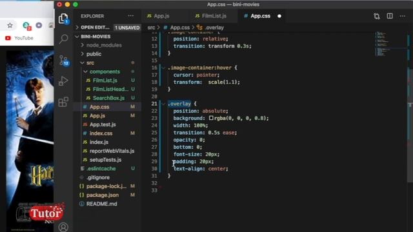Screen dimensions: 413x232
Task: Click unsaved dot on App.css tab
Action: tap(279, 16)
